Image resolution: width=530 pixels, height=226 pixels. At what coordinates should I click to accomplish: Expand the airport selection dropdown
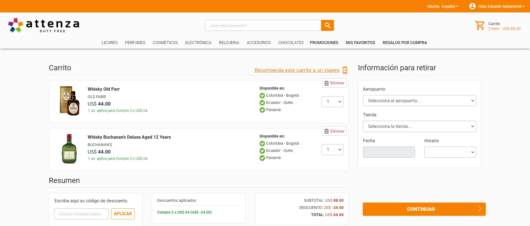419,101
